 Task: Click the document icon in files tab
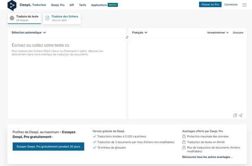(x=47, y=18)
